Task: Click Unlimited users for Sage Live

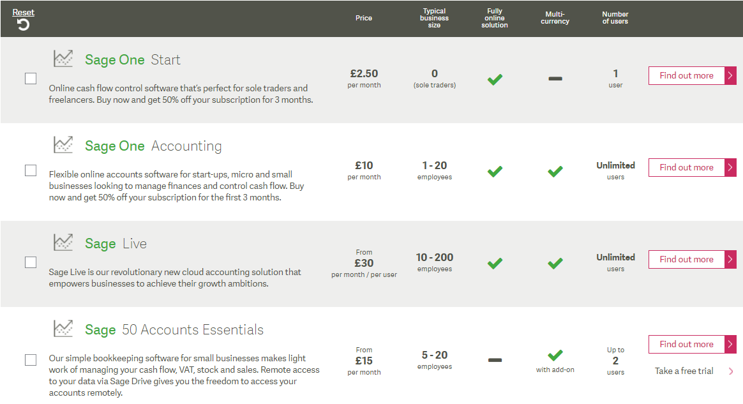Action: point(615,262)
